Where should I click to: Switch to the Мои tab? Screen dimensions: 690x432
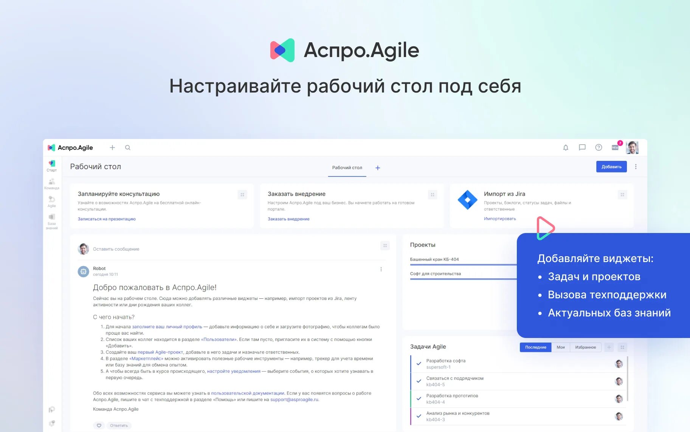[x=561, y=347]
